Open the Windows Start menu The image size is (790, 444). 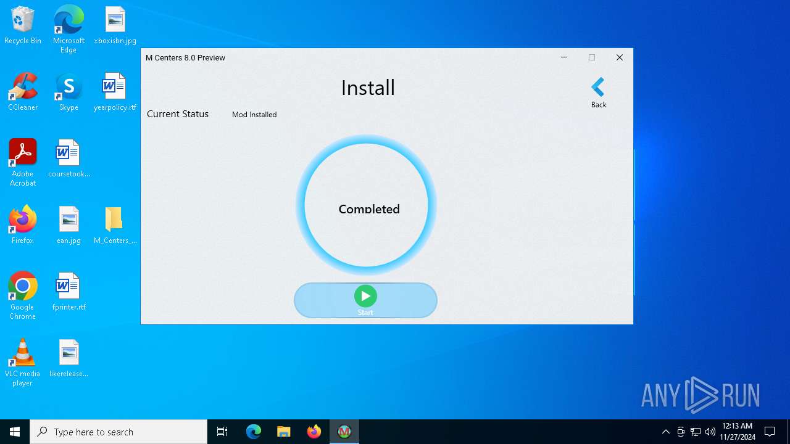pyautogui.click(x=15, y=432)
